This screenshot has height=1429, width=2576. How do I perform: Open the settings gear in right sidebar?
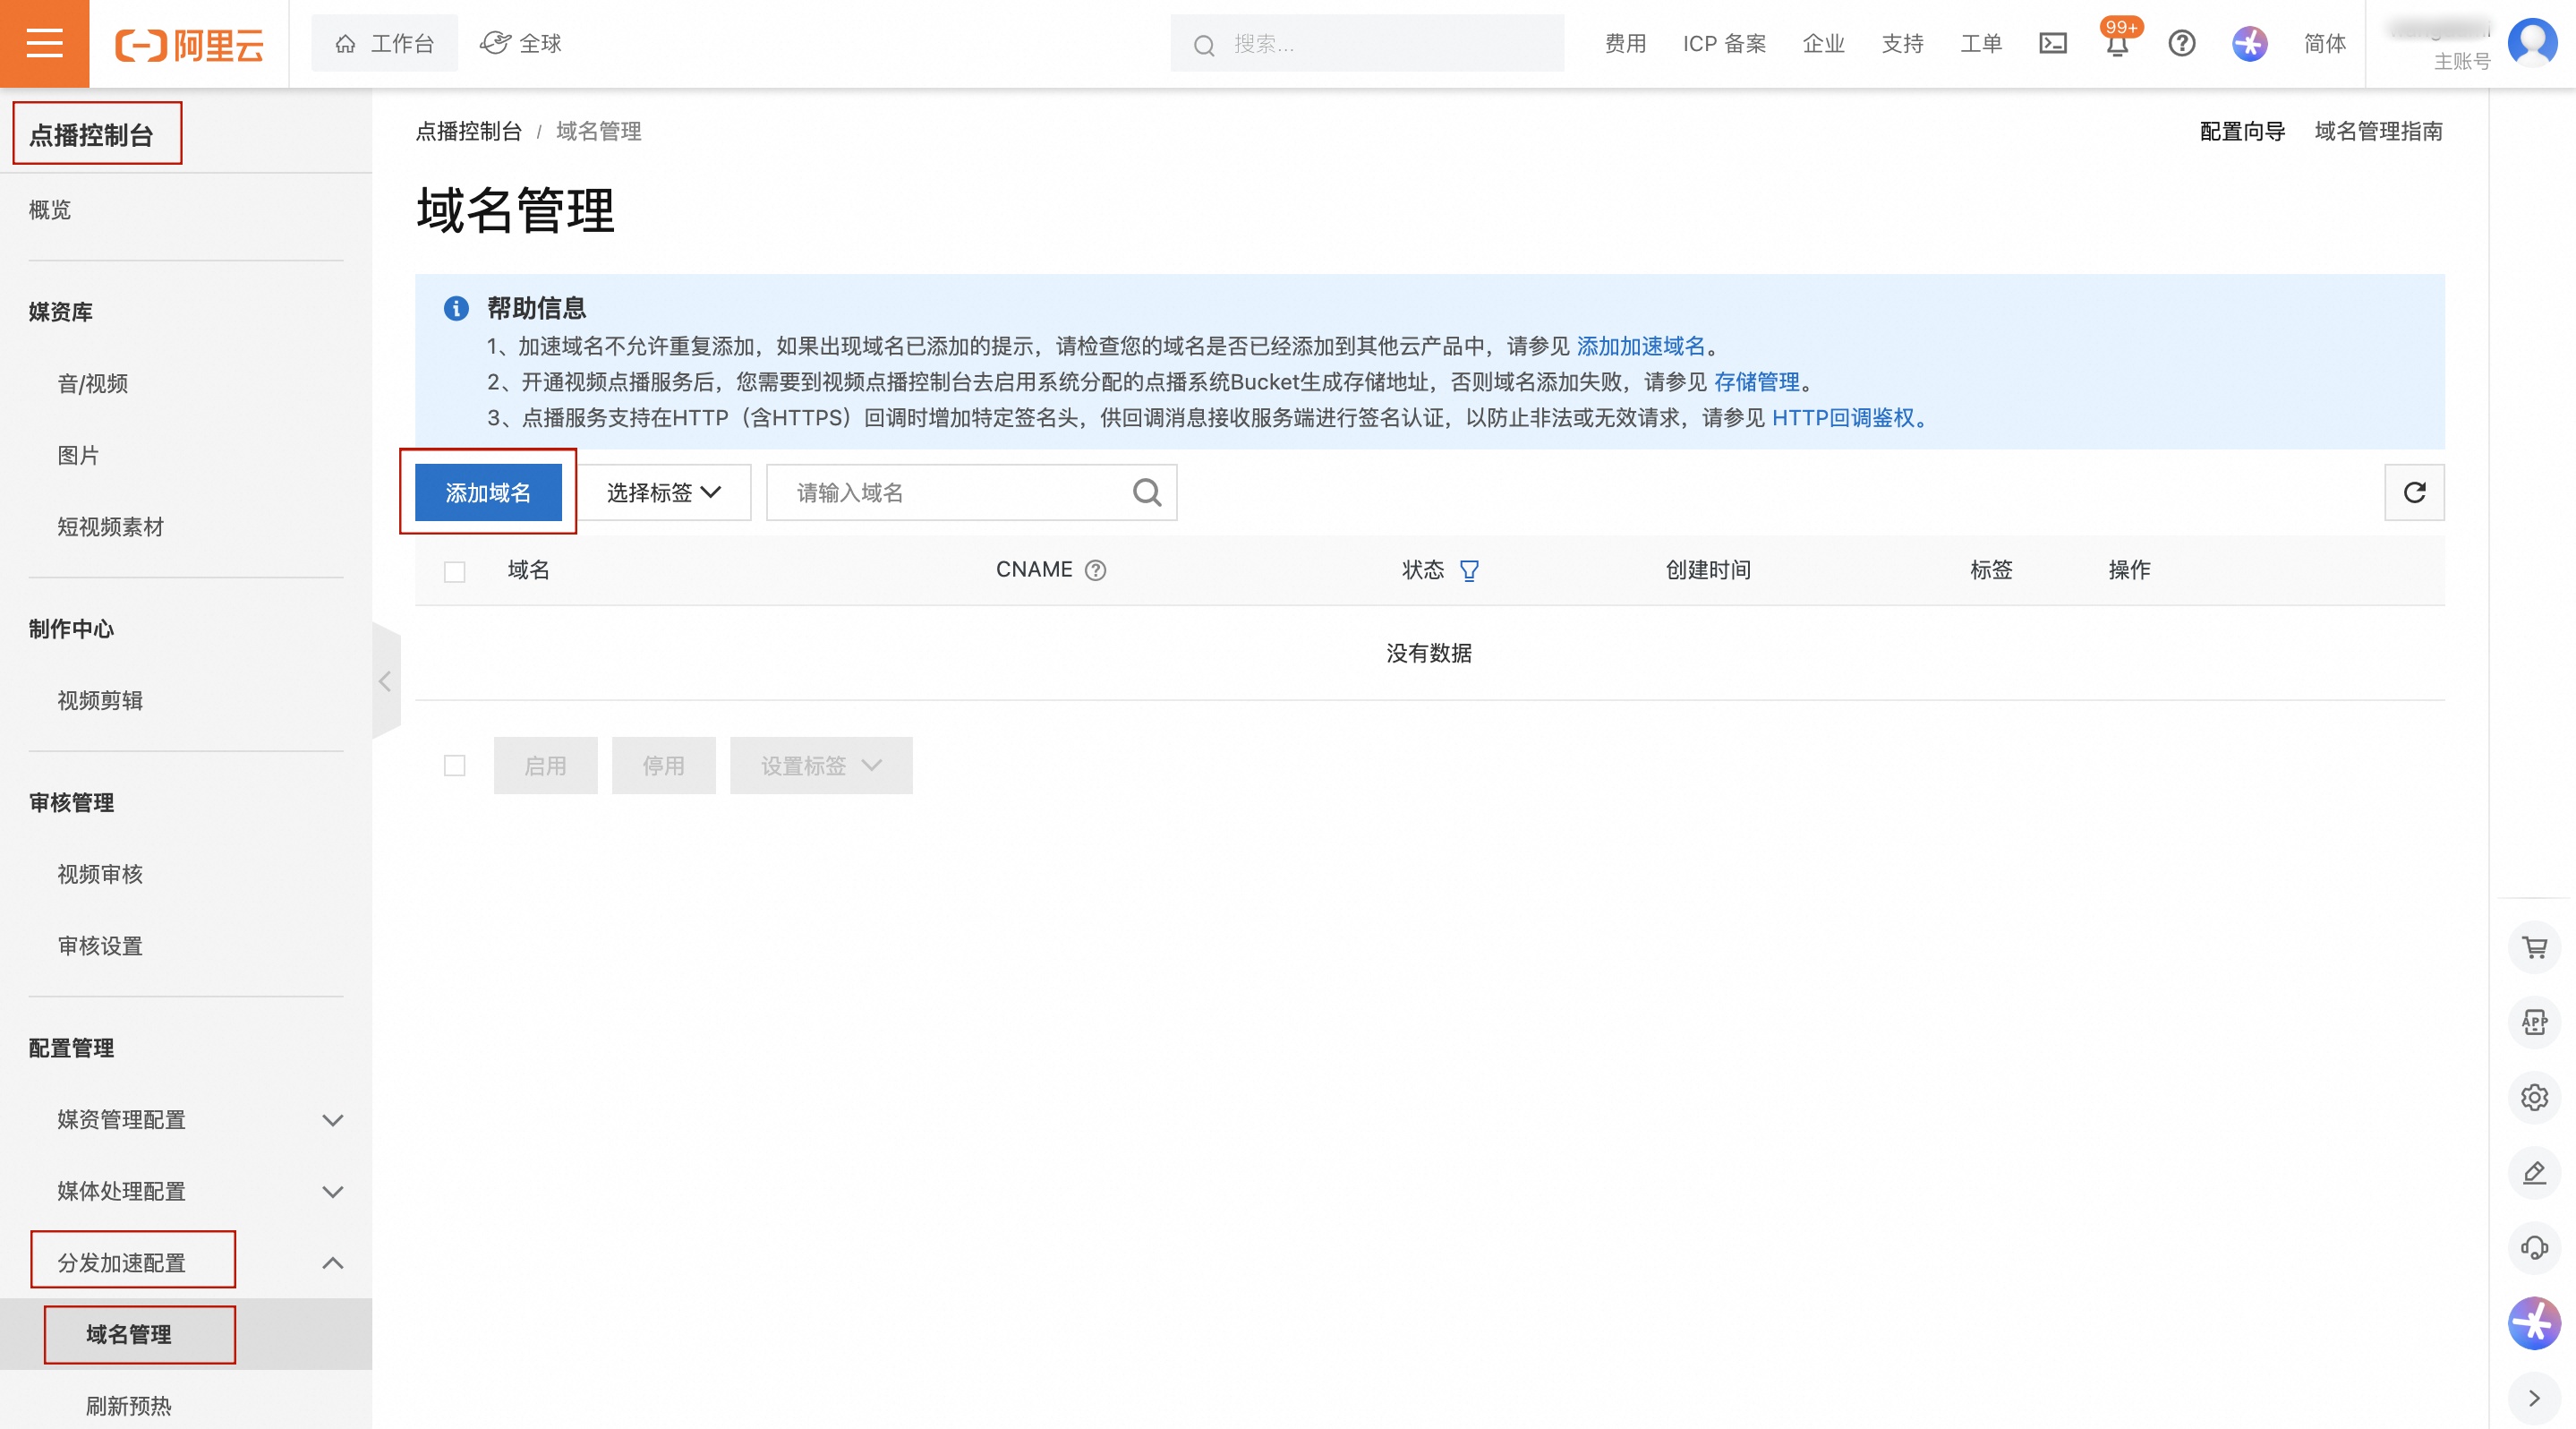pos(2533,1096)
